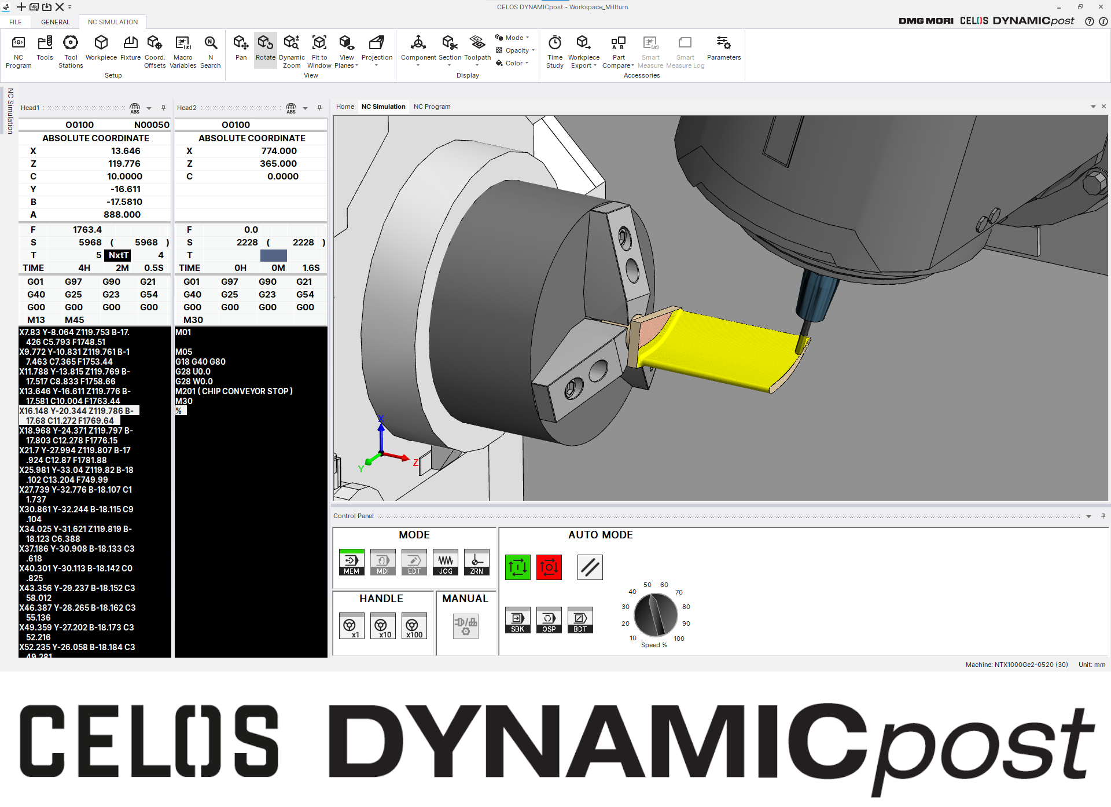Open Time Study

click(555, 51)
